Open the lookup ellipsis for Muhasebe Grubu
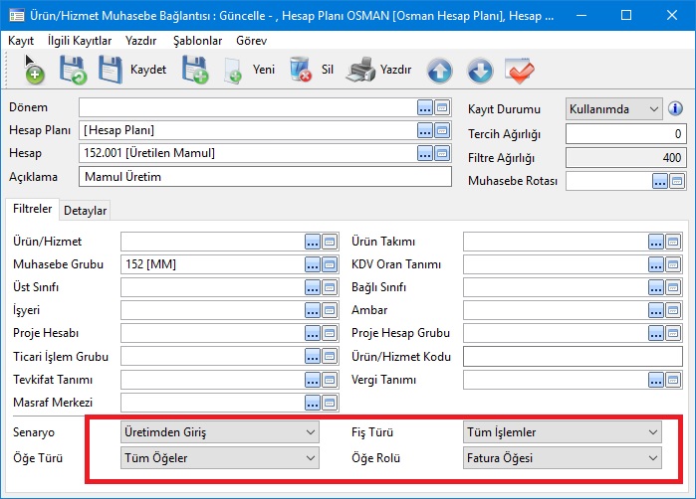 click(x=313, y=263)
